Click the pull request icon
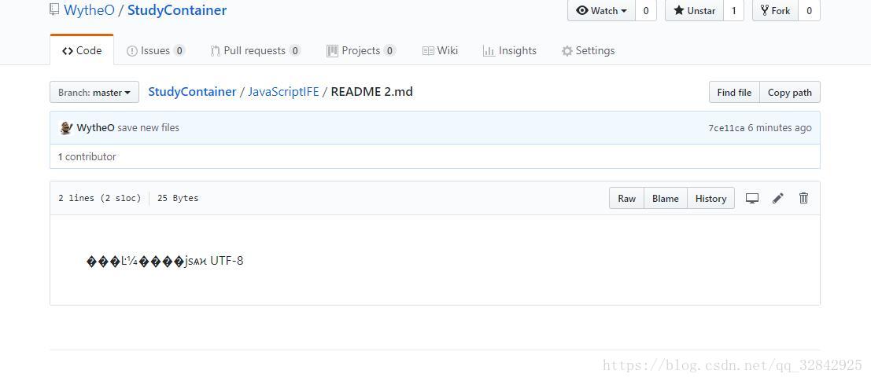The width and height of the screenshot is (871, 381). pos(215,51)
